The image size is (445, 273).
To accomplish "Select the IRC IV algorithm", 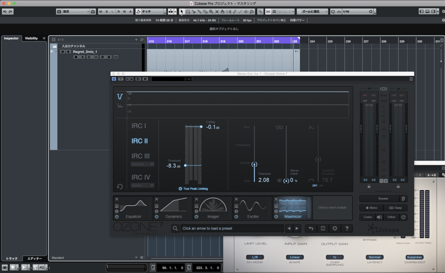I will point(141,178).
